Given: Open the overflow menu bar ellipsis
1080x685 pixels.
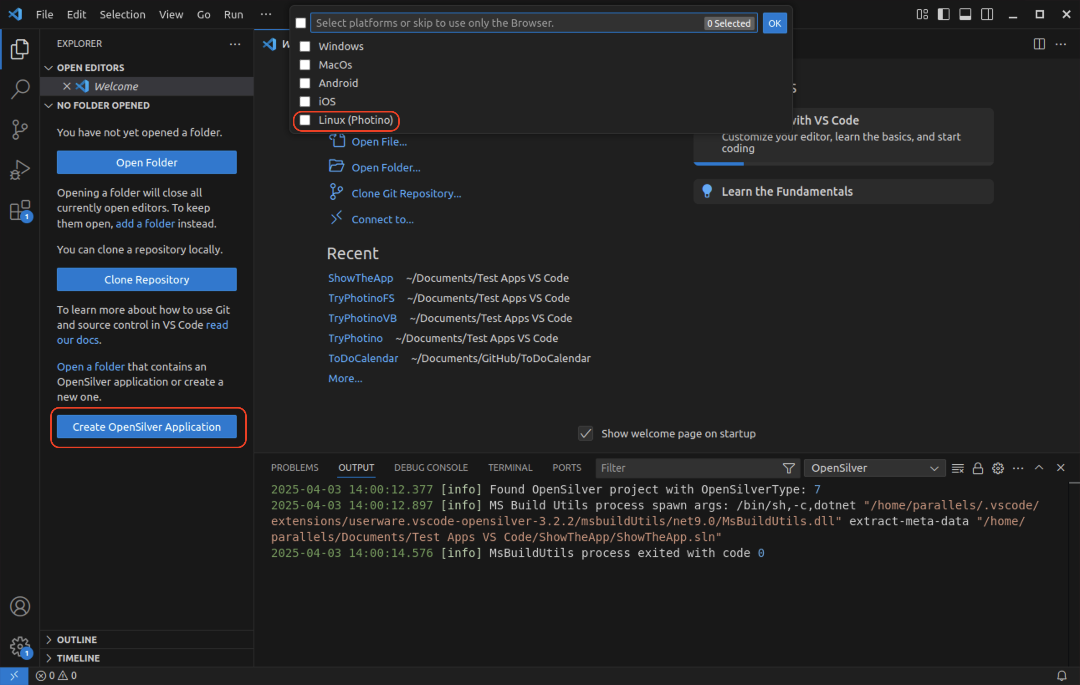Looking at the screenshot, I should click(x=266, y=14).
